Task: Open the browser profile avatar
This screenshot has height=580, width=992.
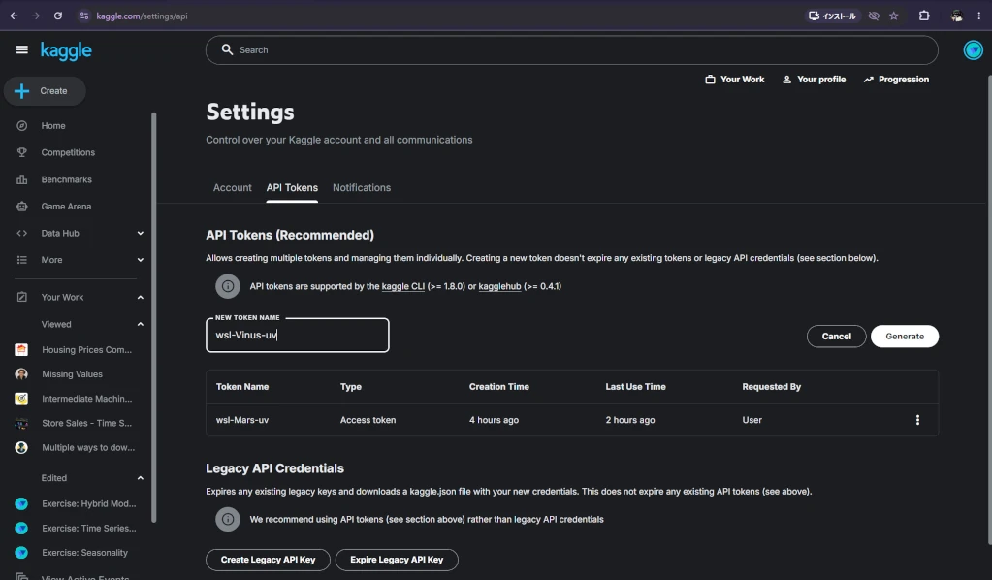Action: pyautogui.click(x=956, y=16)
